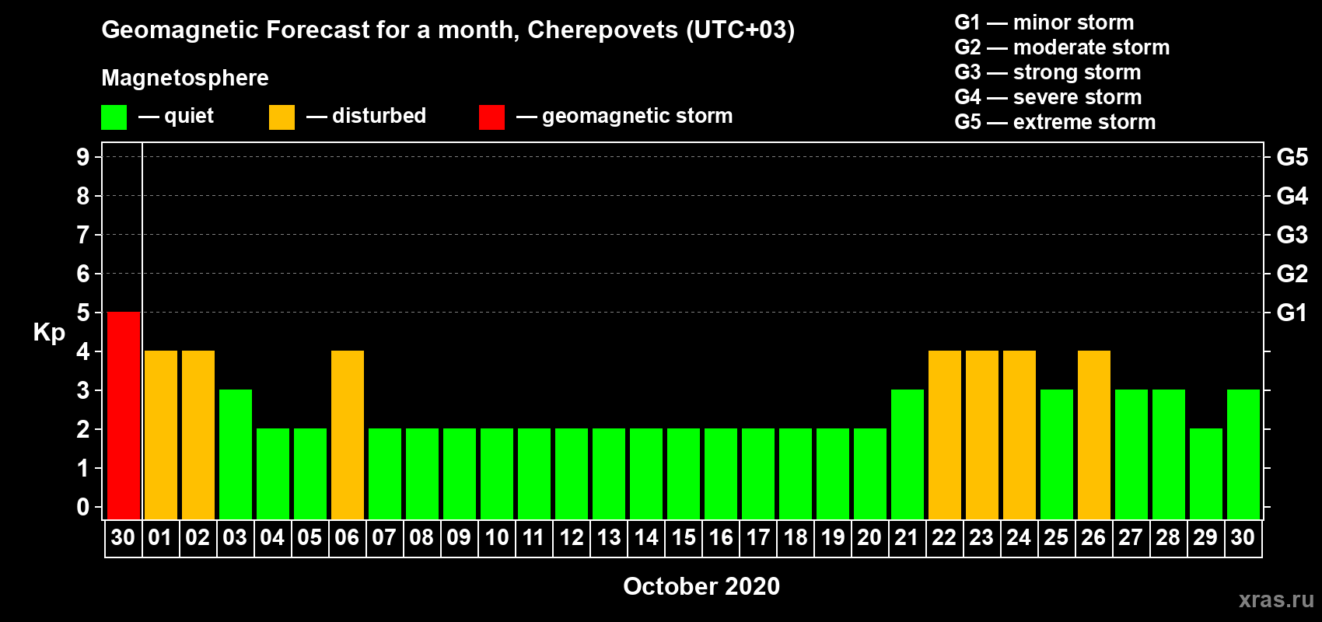Click the right-axis G5 label
The image size is (1322, 622).
(1292, 157)
